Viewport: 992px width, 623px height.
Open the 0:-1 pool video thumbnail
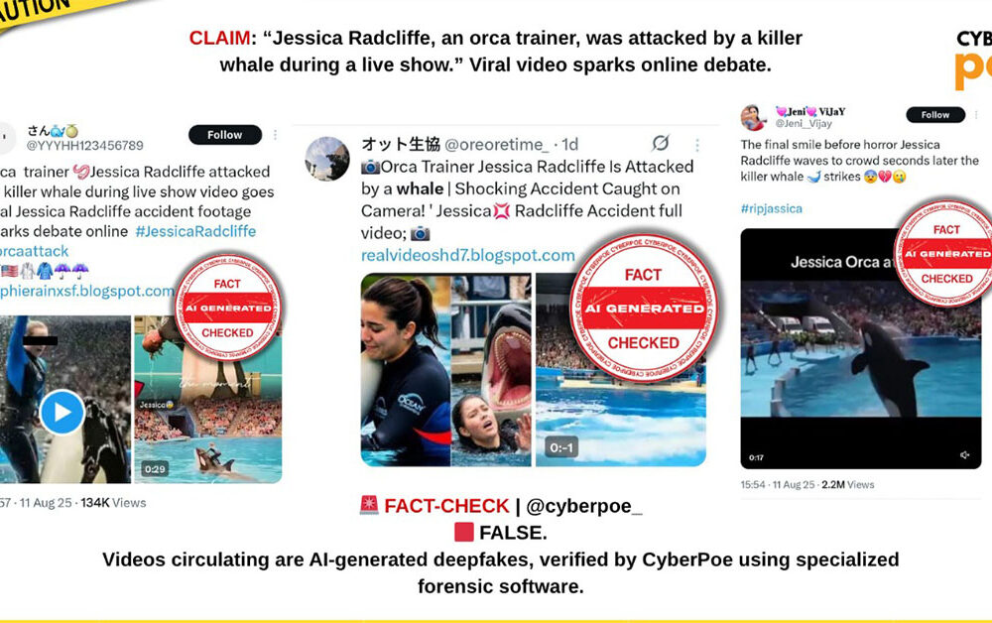pyautogui.click(x=621, y=370)
